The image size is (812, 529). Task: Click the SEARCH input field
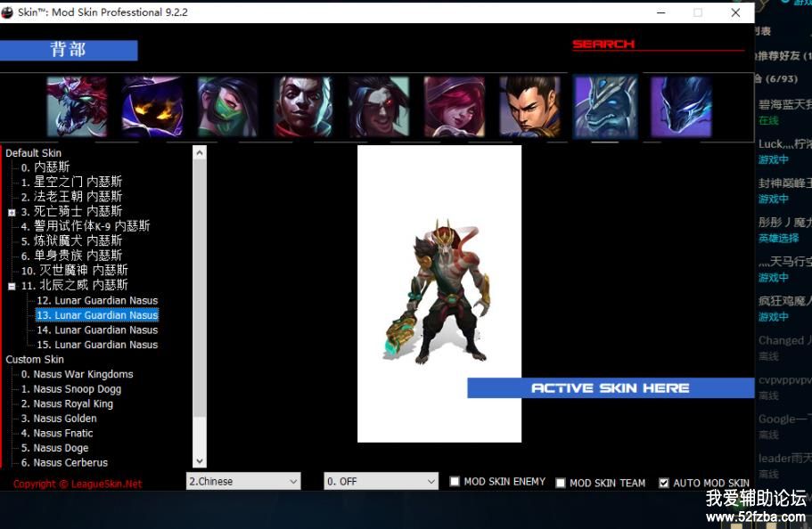point(658,45)
